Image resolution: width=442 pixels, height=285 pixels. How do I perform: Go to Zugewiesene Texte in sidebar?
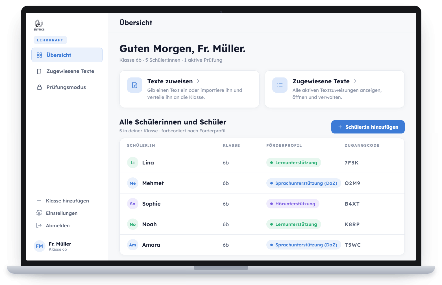point(67,71)
